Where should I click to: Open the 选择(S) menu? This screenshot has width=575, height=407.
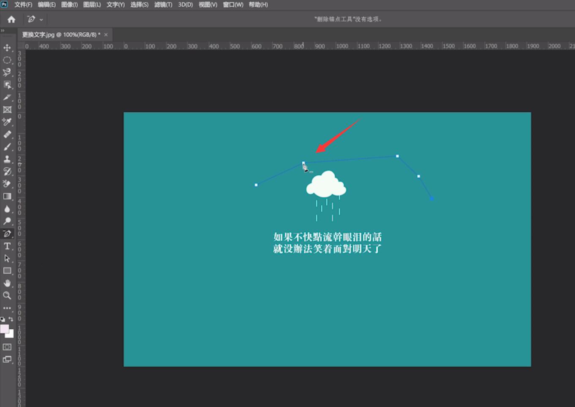pyautogui.click(x=139, y=5)
